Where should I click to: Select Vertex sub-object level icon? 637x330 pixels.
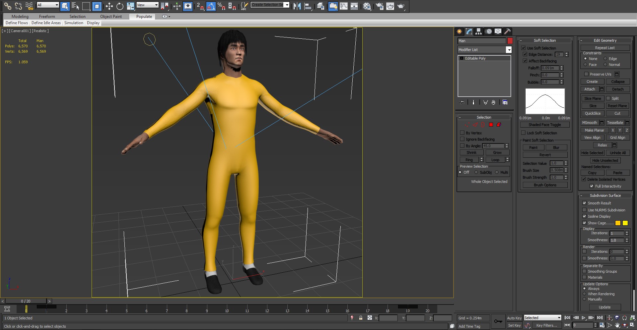pos(467,125)
